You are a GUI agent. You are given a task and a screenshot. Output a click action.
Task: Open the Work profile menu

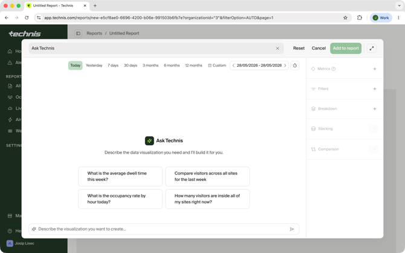point(381,18)
